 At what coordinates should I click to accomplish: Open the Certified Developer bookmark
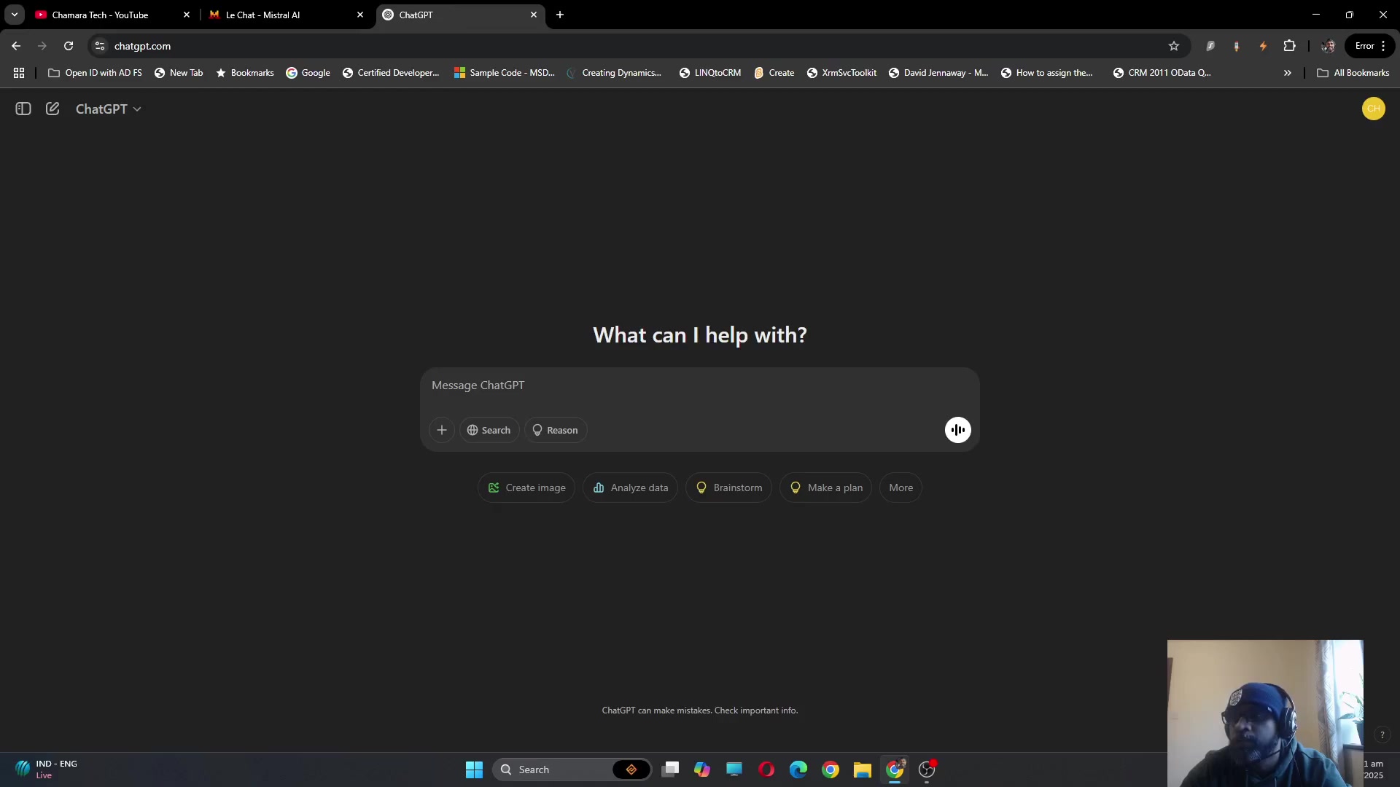391,73
